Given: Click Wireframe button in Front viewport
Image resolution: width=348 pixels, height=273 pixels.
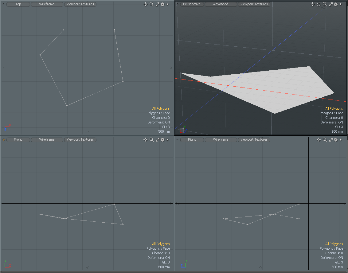Looking at the screenshot, I should click(x=47, y=140).
